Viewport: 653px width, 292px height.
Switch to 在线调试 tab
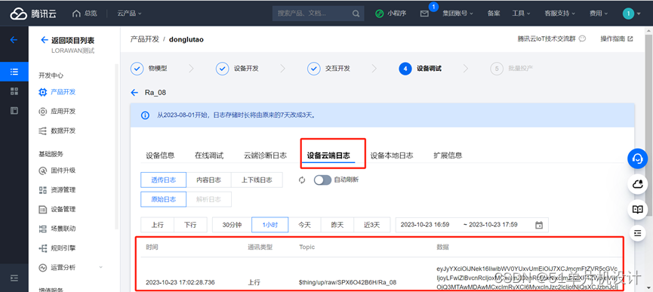(x=209, y=155)
